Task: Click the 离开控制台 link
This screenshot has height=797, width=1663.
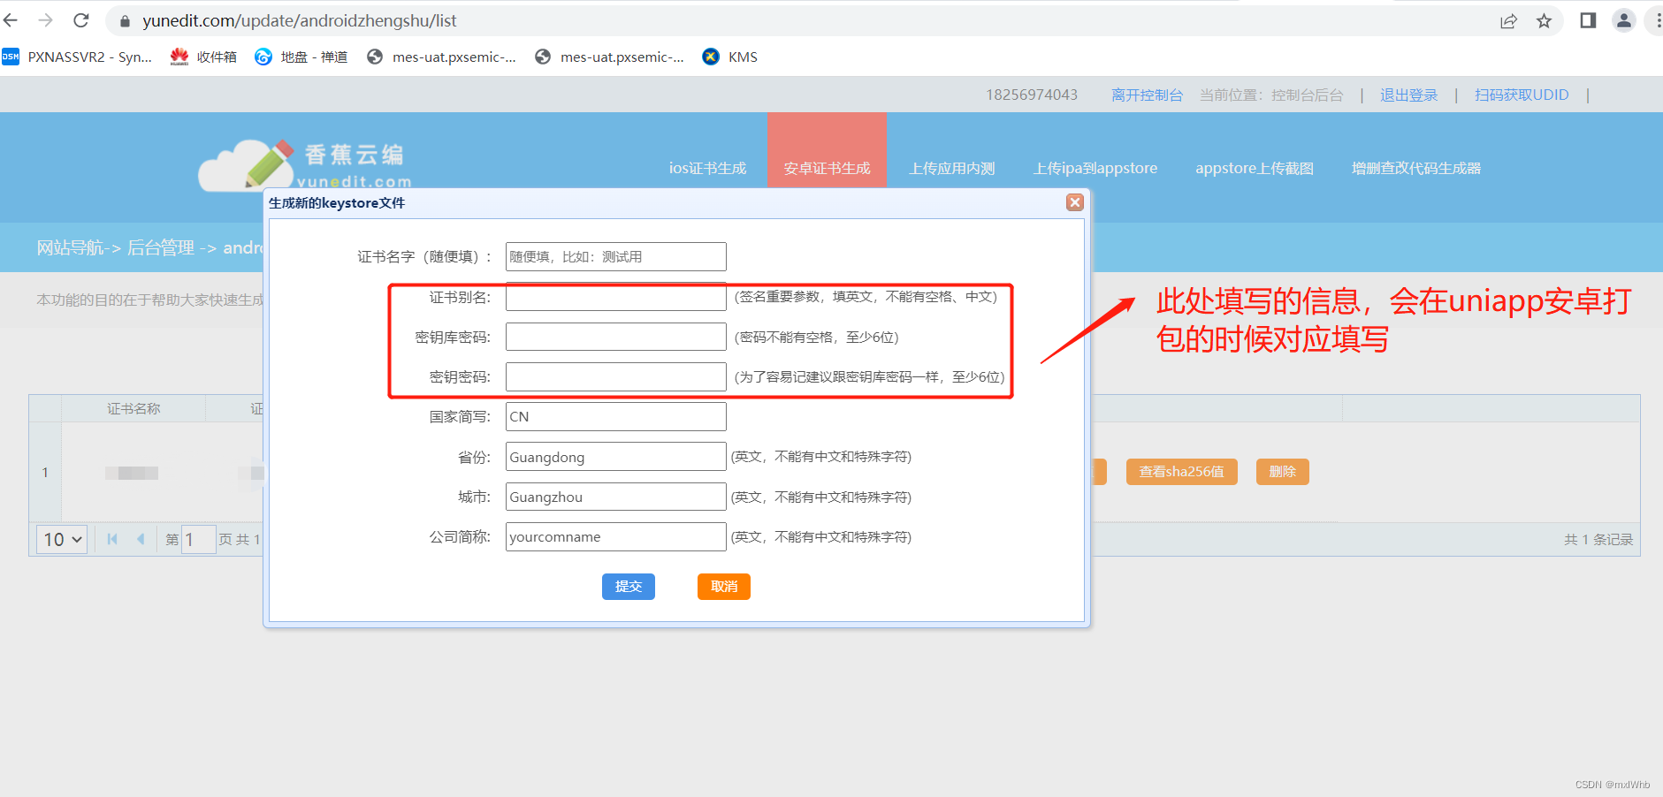Action: [1147, 95]
